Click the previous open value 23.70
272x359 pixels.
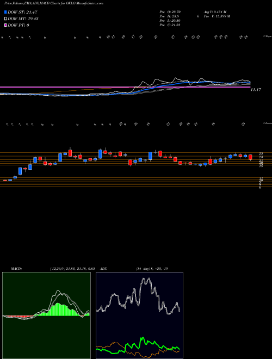click(x=175, y=12)
